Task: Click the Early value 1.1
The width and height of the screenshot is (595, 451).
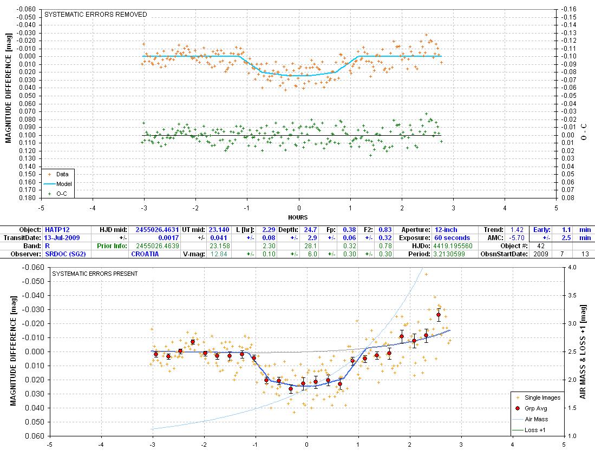Action: pyautogui.click(x=566, y=230)
